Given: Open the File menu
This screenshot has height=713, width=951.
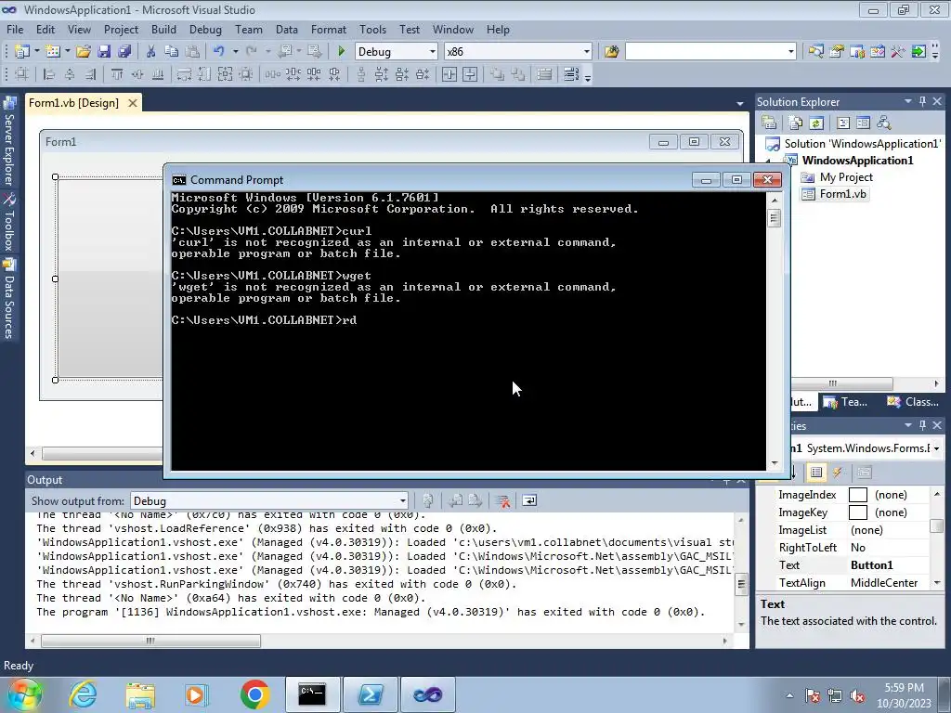Looking at the screenshot, I should (15, 29).
